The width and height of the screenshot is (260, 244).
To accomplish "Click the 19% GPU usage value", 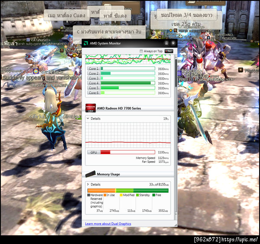I will tap(166, 119).
